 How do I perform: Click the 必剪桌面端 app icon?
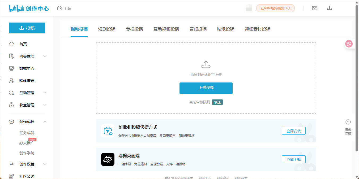coord(108,159)
